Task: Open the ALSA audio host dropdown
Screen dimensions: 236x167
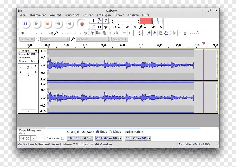Action: coord(27,39)
